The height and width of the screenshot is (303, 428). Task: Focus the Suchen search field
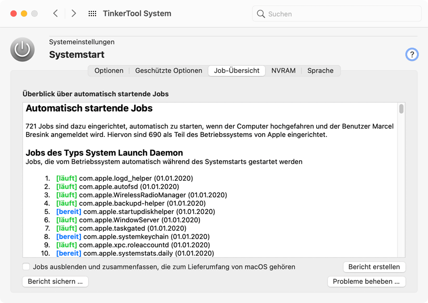click(x=342, y=14)
